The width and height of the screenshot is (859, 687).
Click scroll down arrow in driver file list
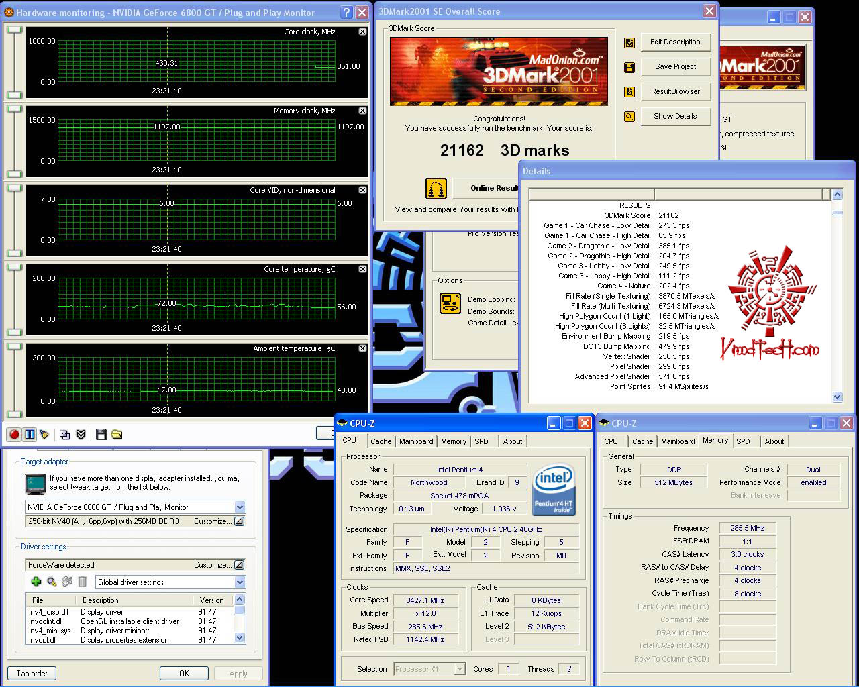tap(239, 639)
